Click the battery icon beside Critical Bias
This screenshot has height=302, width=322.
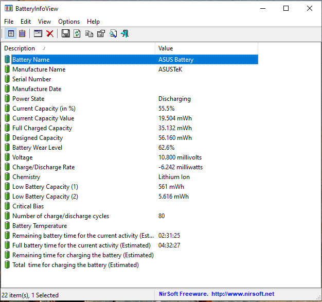pos(7,206)
